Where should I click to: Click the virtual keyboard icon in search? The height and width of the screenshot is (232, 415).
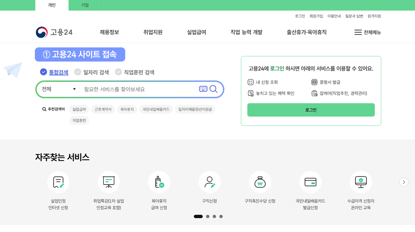coord(203,89)
